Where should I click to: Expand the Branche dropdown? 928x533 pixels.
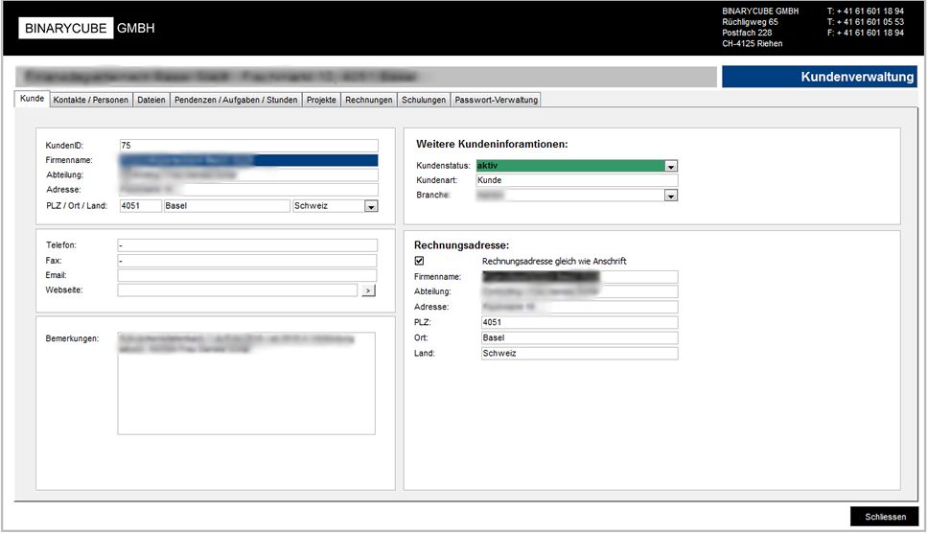(x=671, y=196)
